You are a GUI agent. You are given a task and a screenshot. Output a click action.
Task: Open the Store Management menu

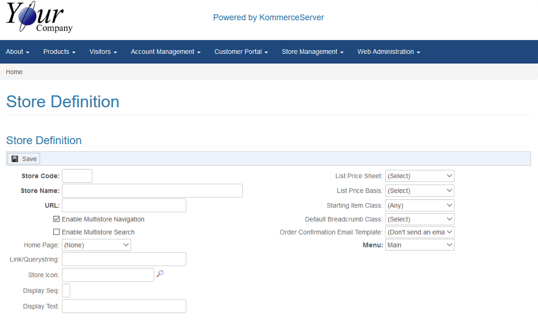point(312,52)
